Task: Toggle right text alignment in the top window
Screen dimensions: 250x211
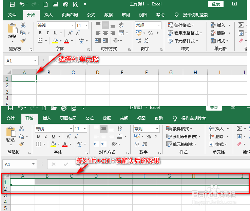Action: click(x=113, y=33)
